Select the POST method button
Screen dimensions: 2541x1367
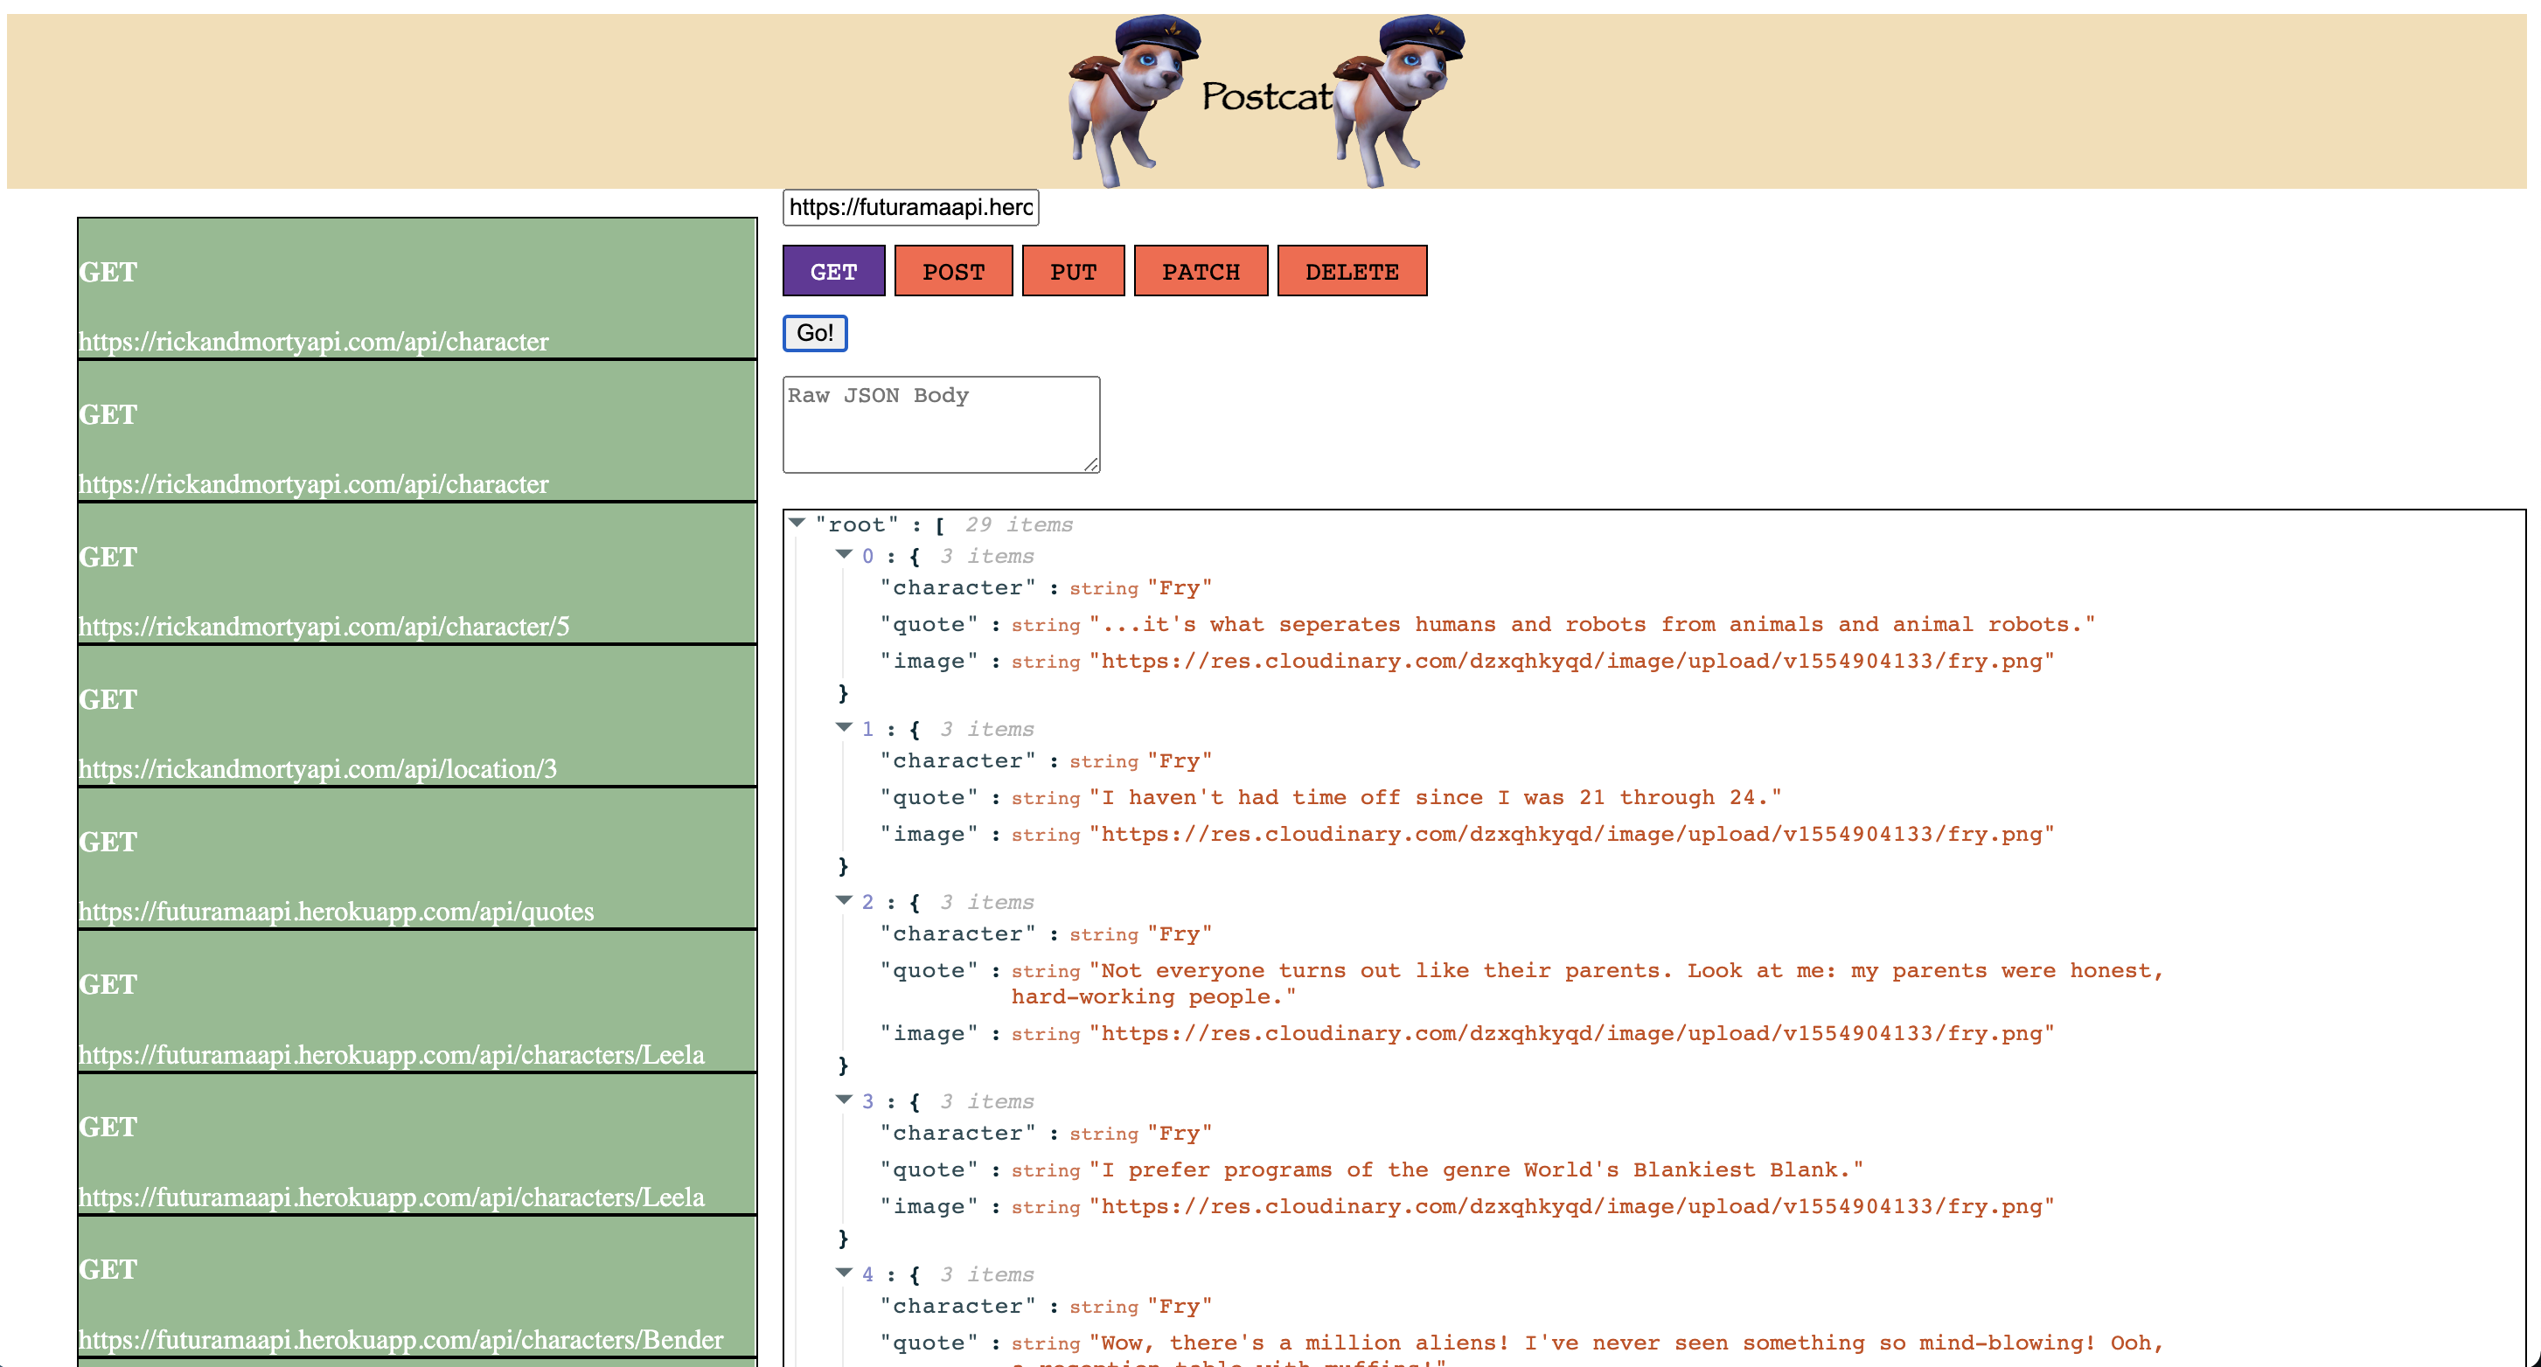pyautogui.click(x=953, y=271)
